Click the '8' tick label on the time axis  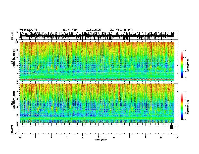point(145,137)
